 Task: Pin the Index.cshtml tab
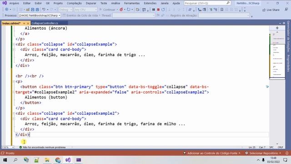pos(24,23)
